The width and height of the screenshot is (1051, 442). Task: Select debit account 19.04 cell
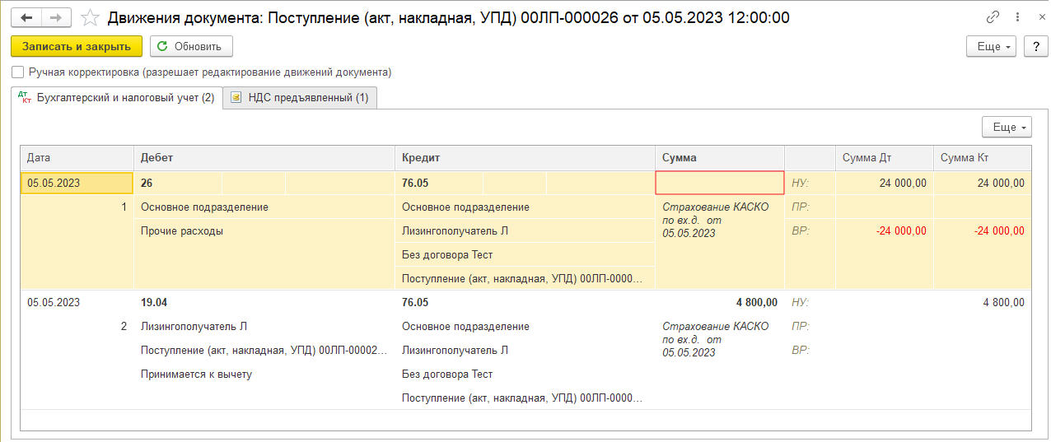154,302
